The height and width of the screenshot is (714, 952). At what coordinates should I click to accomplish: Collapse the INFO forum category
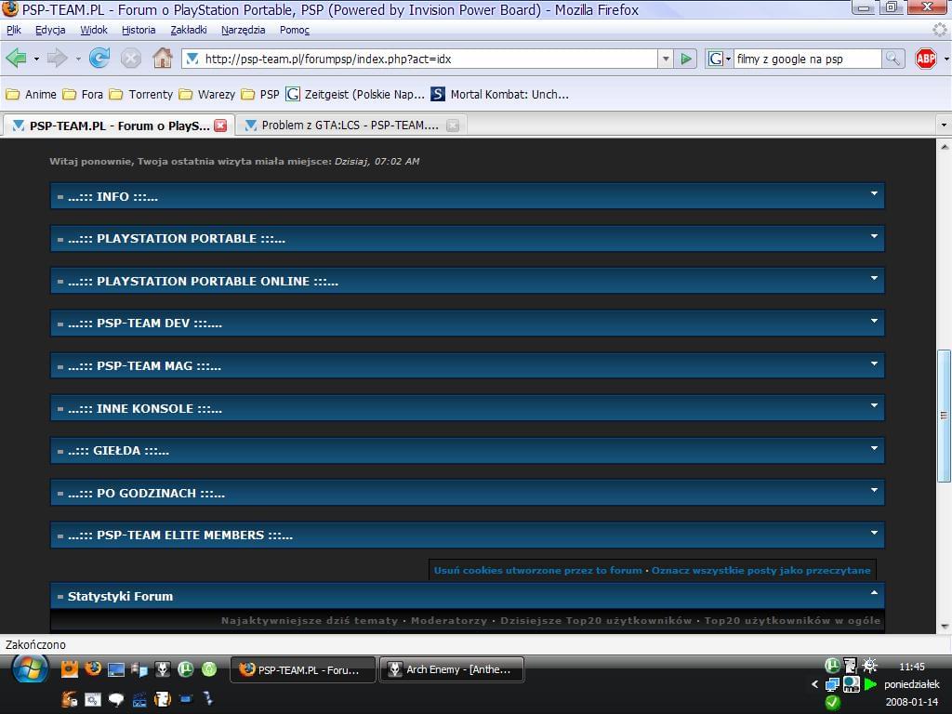click(x=874, y=193)
